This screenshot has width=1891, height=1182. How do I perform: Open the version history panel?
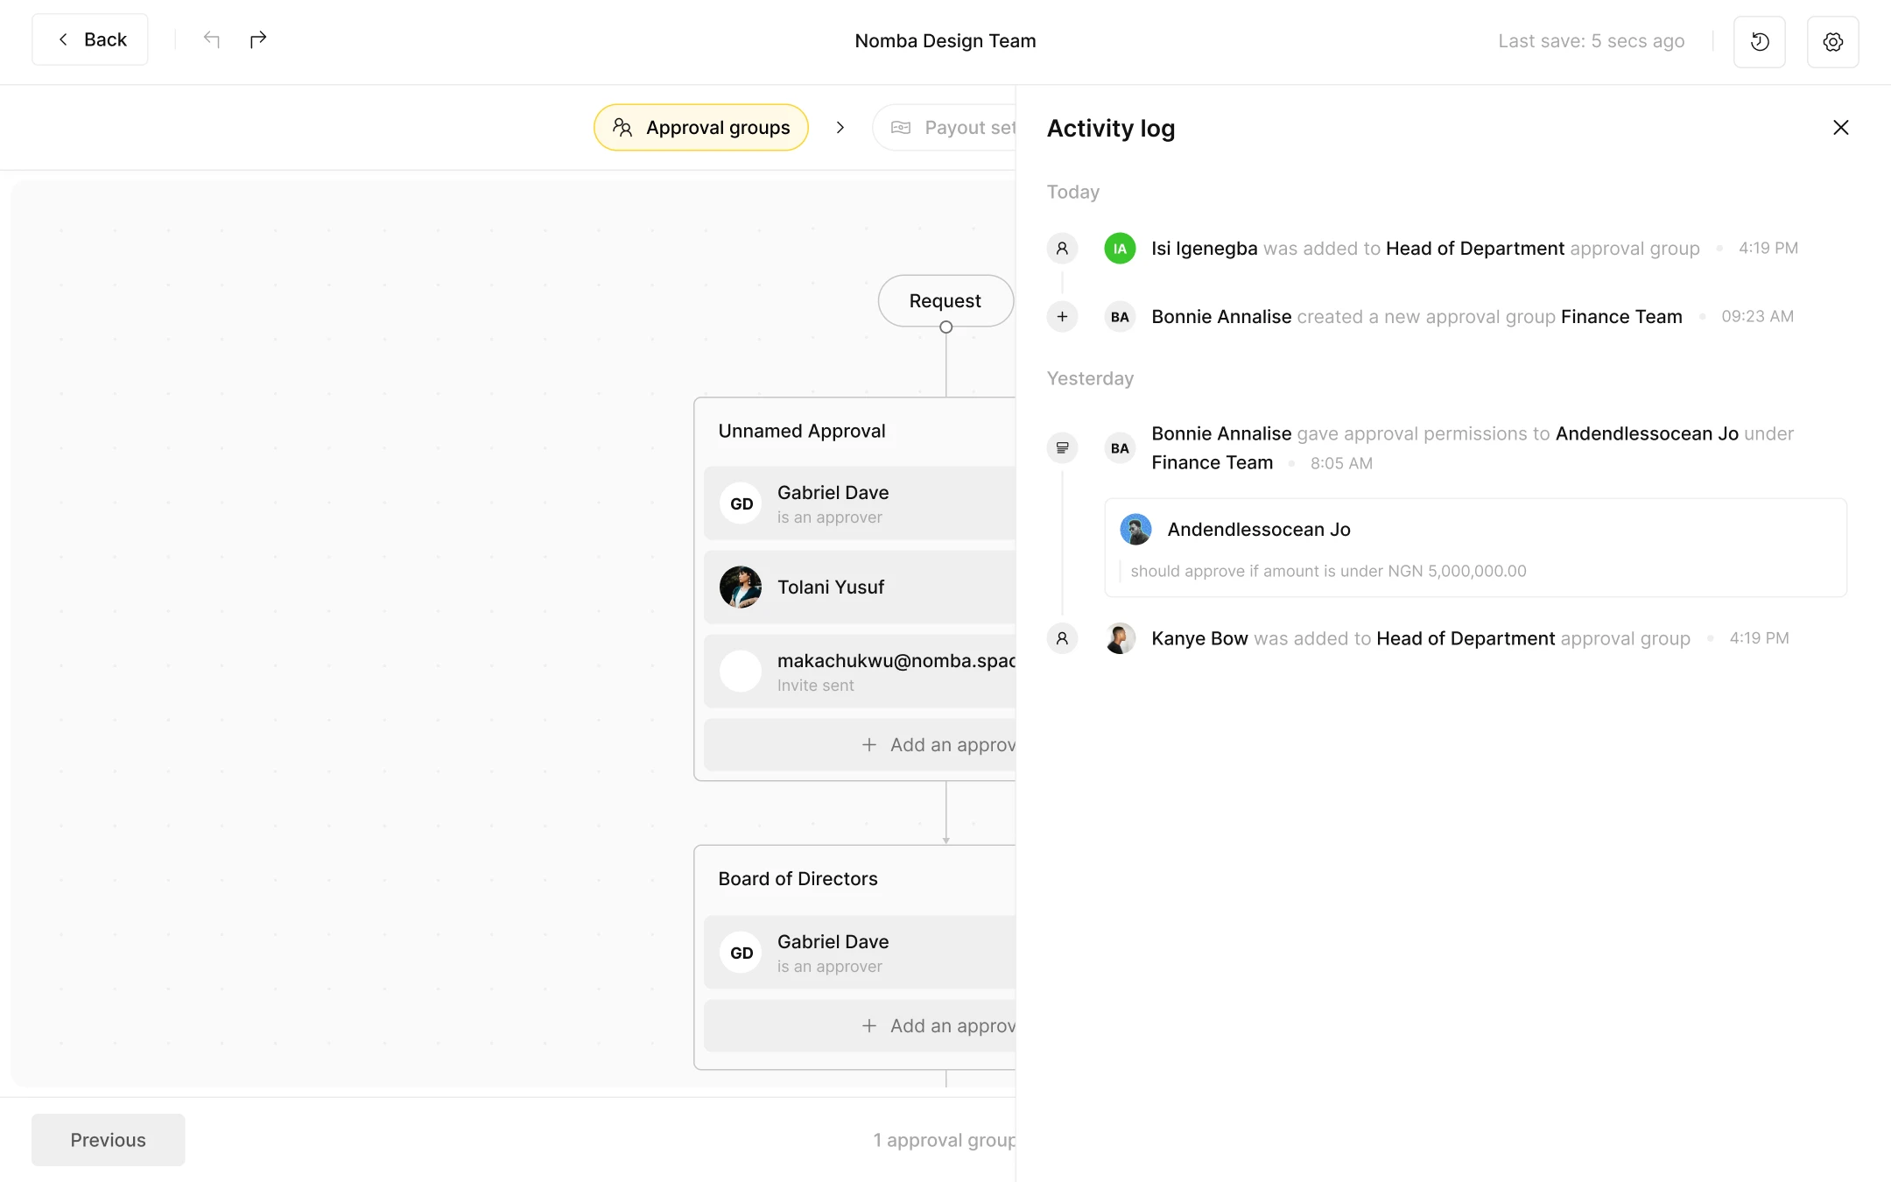pos(1760,41)
